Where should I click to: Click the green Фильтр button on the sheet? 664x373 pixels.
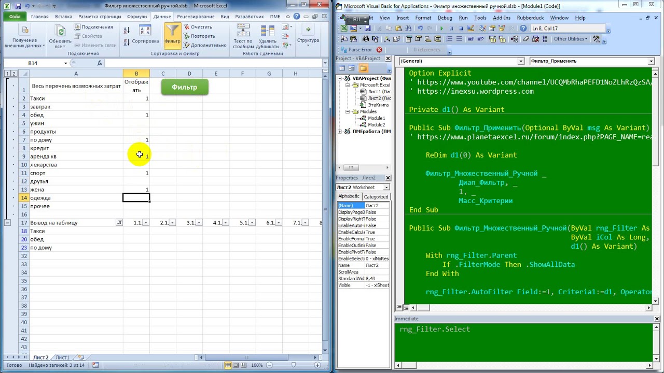pos(185,87)
